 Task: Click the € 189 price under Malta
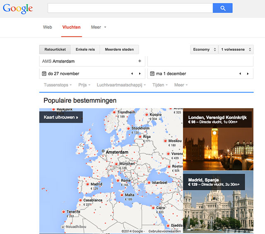click(x=128, y=199)
